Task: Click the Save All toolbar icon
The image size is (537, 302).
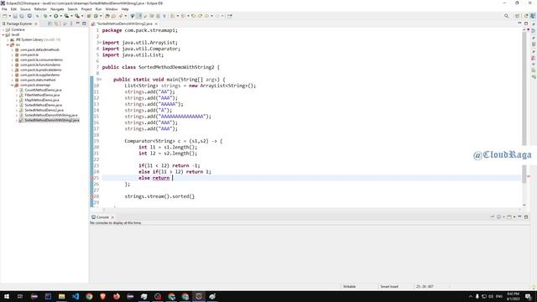Action: click(x=22, y=16)
